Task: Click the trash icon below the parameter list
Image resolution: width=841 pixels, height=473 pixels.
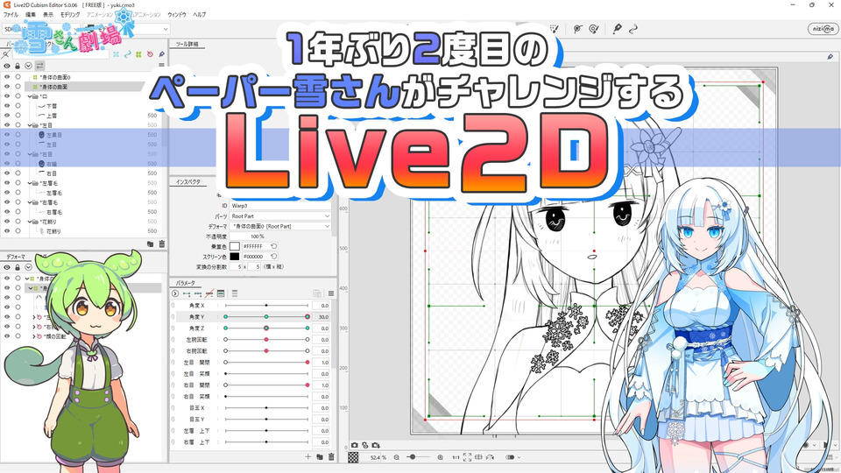Action: pyautogui.click(x=331, y=457)
